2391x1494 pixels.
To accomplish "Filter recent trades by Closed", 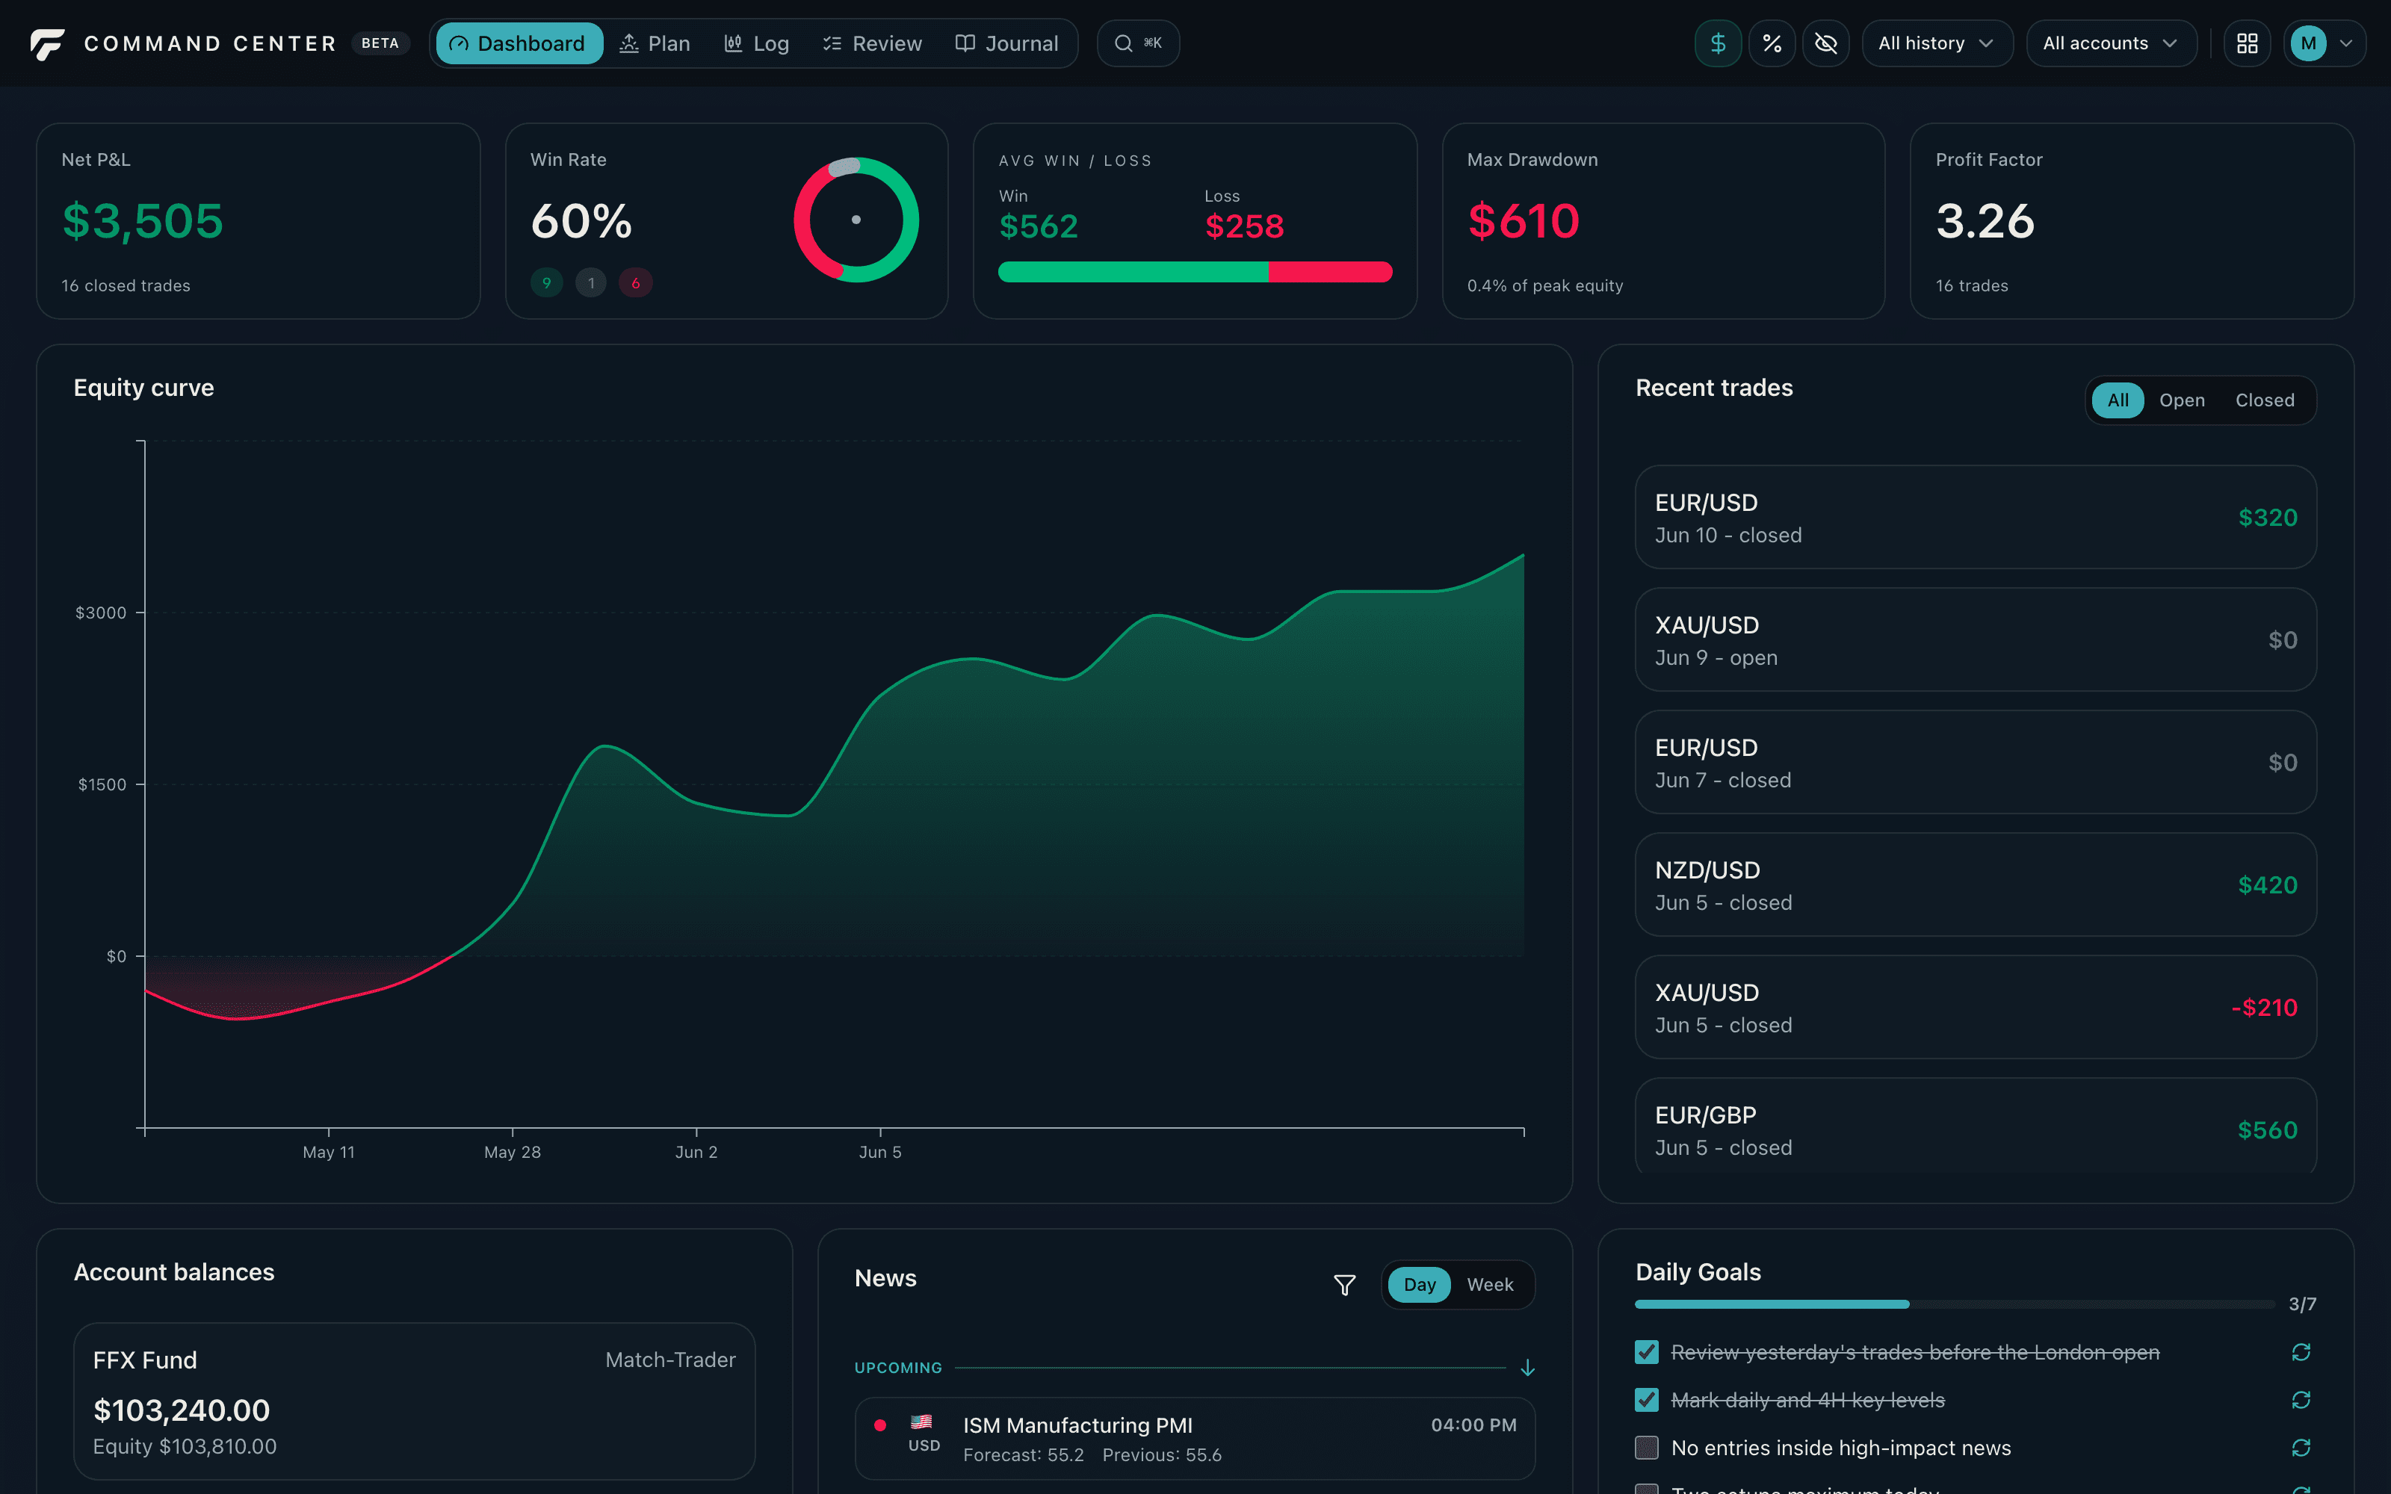I will 2265,400.
